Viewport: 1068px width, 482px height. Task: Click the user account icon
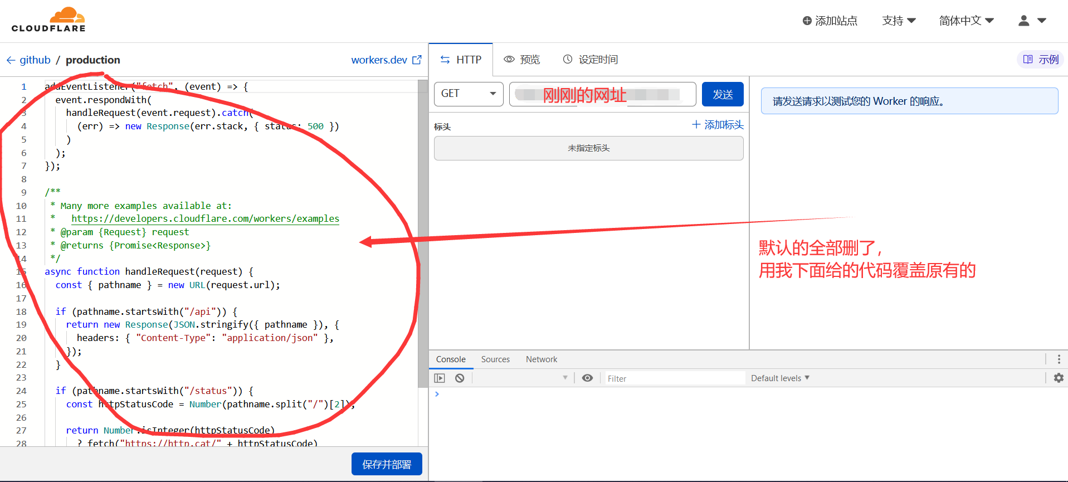click(1024, 21)
